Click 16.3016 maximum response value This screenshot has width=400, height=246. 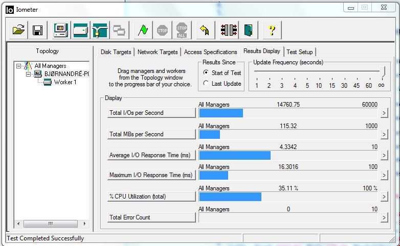pos(288,166)
